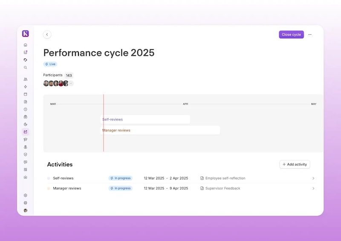Open the settings gear icon in sidebar
The image size is (341, 241).
coord(26,195)
